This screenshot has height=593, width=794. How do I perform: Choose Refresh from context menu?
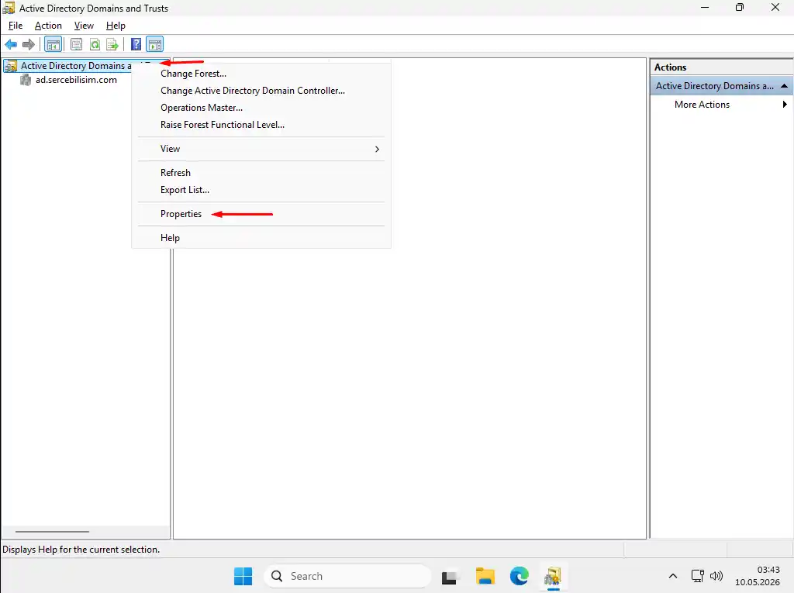click(x=261, y=173)
